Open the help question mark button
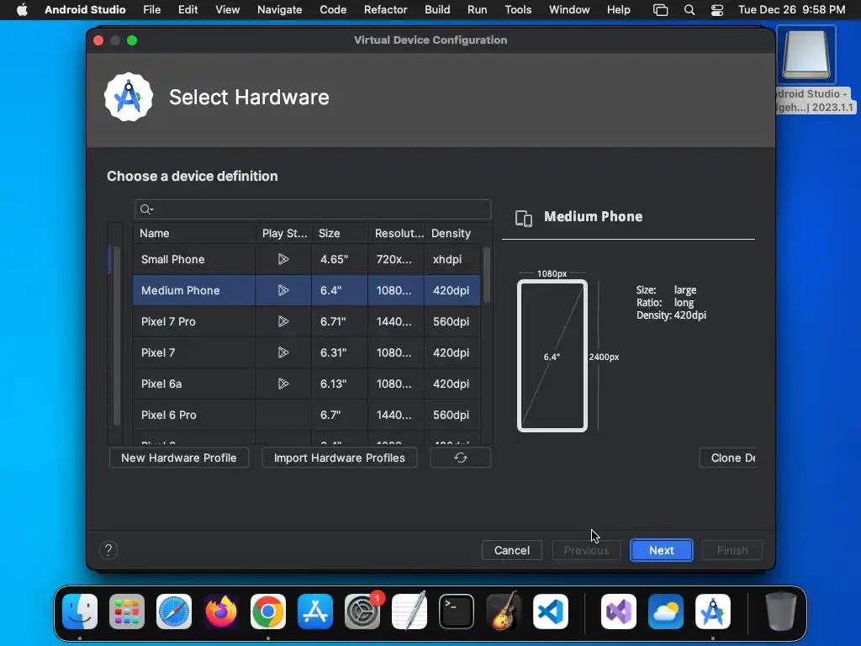 (108, 550)
